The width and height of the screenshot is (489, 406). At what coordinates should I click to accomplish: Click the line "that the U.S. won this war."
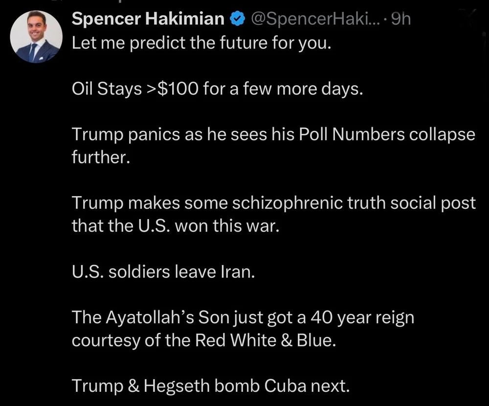coord(175,226)
